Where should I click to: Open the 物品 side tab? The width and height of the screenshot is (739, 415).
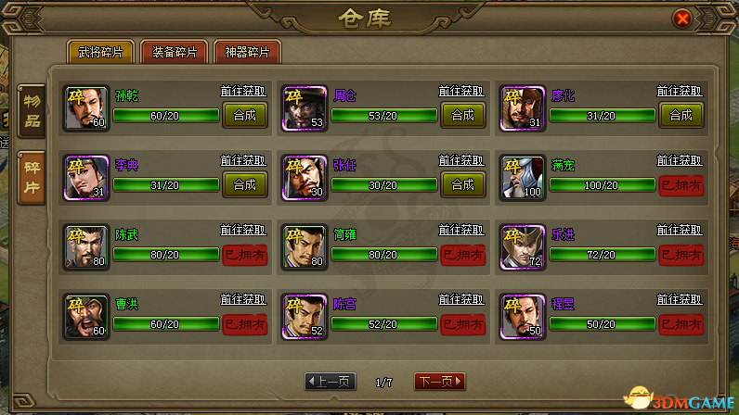(32, 111)
